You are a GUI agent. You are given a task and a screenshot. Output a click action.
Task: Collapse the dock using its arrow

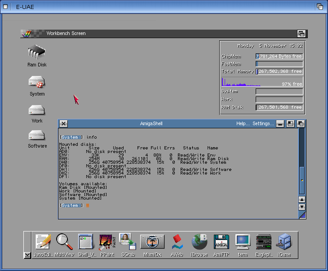[x=27, y=255]
